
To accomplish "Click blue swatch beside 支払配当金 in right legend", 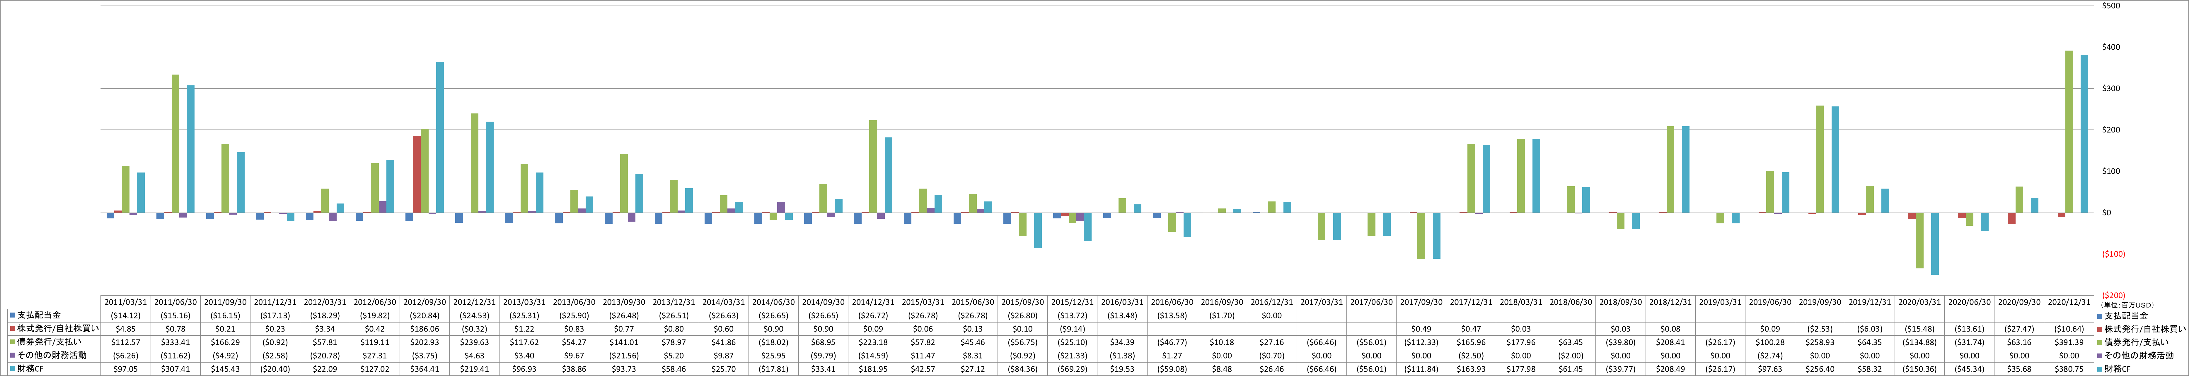I will (2099, 316).
